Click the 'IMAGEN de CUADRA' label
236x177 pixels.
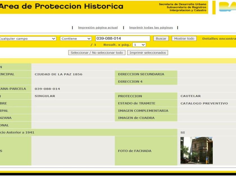[136, 118]
